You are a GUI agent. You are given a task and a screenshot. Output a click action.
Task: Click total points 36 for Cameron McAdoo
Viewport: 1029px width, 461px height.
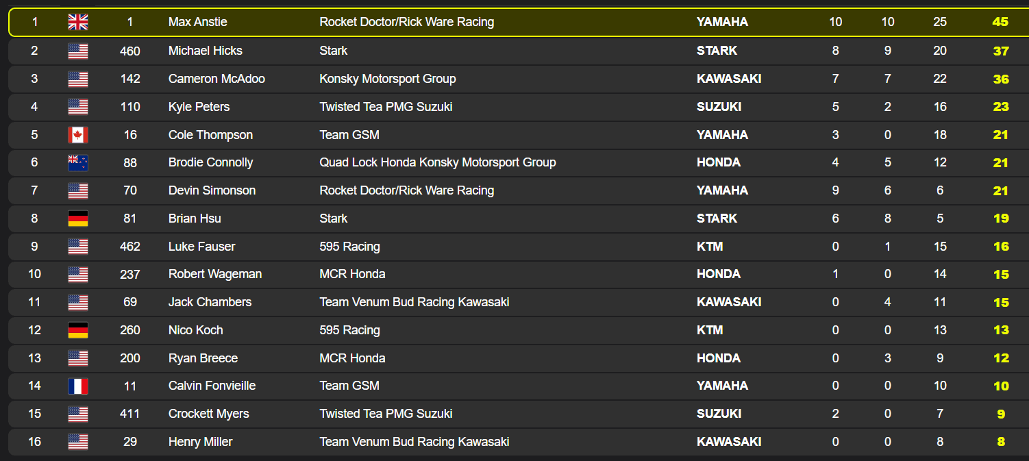tap(1001, 79)
